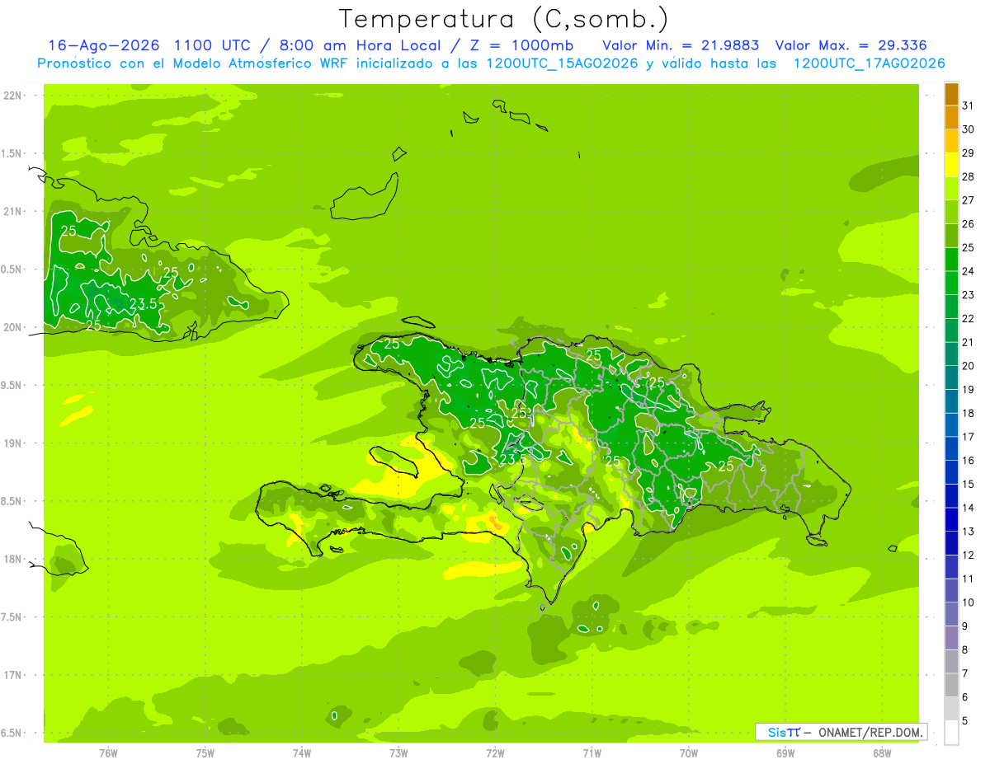
Task: Click legend value '23'
Action: click(969, 295)
